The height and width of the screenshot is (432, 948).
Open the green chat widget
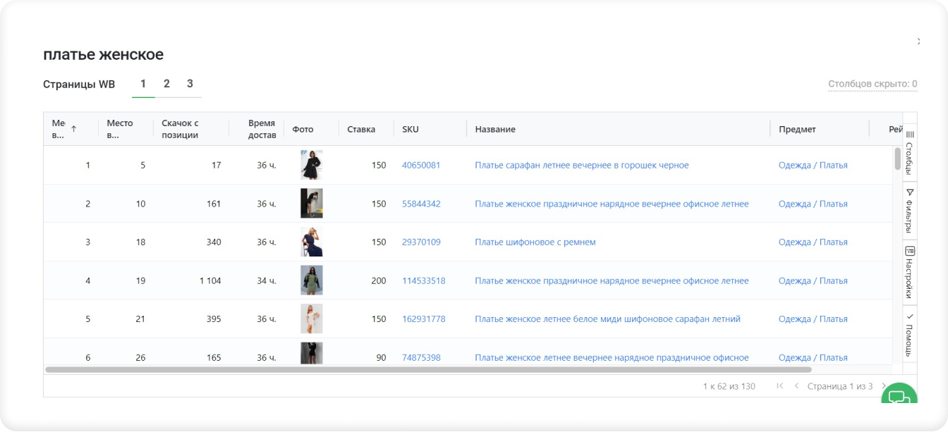click(x=899, y=397)
